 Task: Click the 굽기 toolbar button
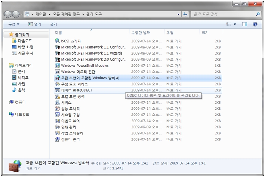54,24
